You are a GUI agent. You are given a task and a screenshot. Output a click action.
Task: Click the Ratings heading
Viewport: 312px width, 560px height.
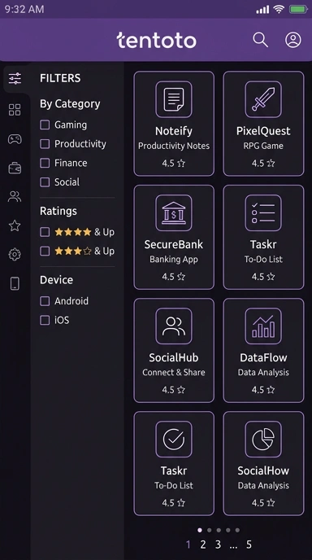coord(58,211)
